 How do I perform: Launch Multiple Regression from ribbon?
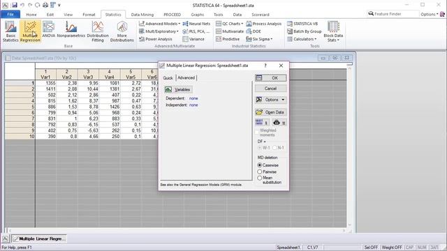[30, 31]
